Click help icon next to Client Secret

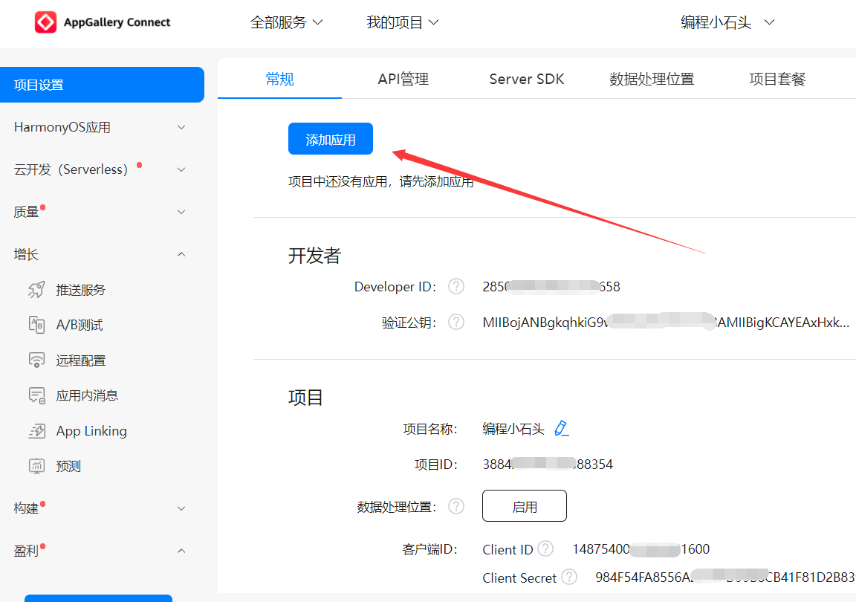569,577
